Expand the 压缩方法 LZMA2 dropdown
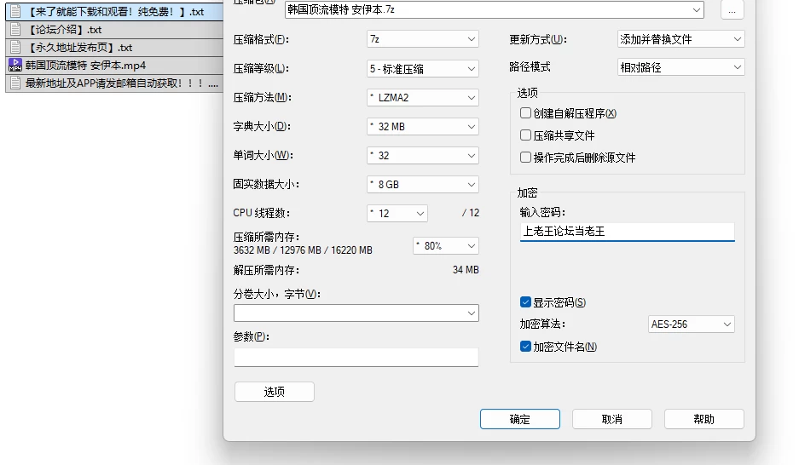Image resolution: width=799 pixels, height=465 pixels. coord(422,98)
